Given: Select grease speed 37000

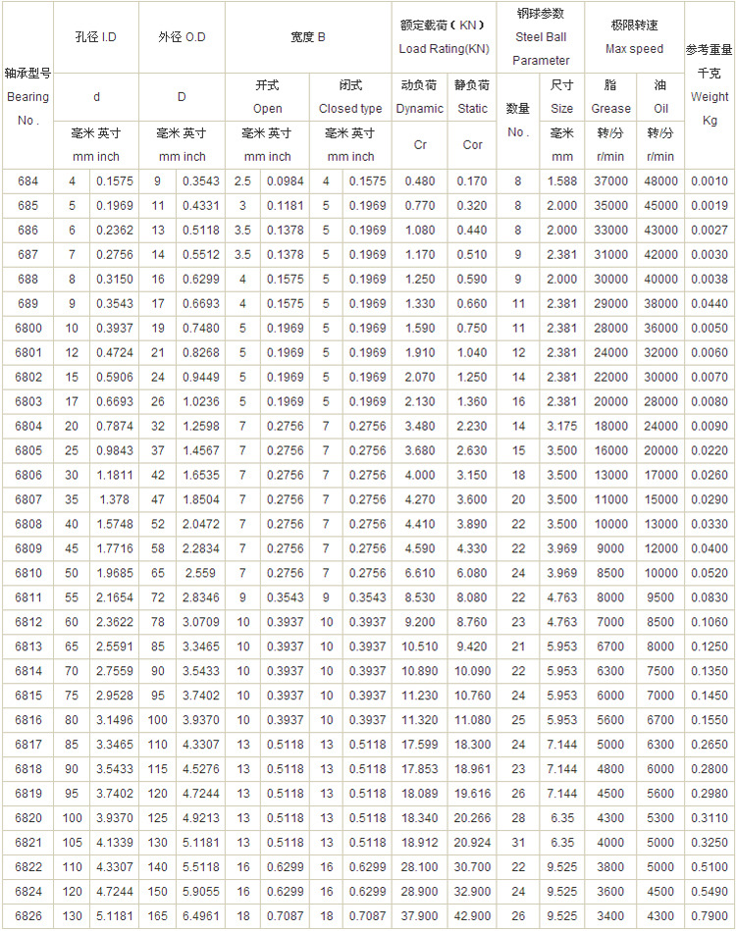Looking at the screenshot, I should click(x=610, y=181).
